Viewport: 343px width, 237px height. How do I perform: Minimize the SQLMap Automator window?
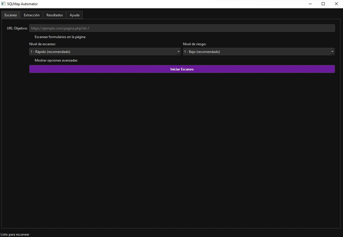pos(310,4)
